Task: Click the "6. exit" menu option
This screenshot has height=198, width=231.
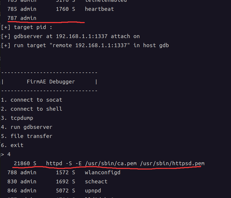Action: click(x=12, y=145)
